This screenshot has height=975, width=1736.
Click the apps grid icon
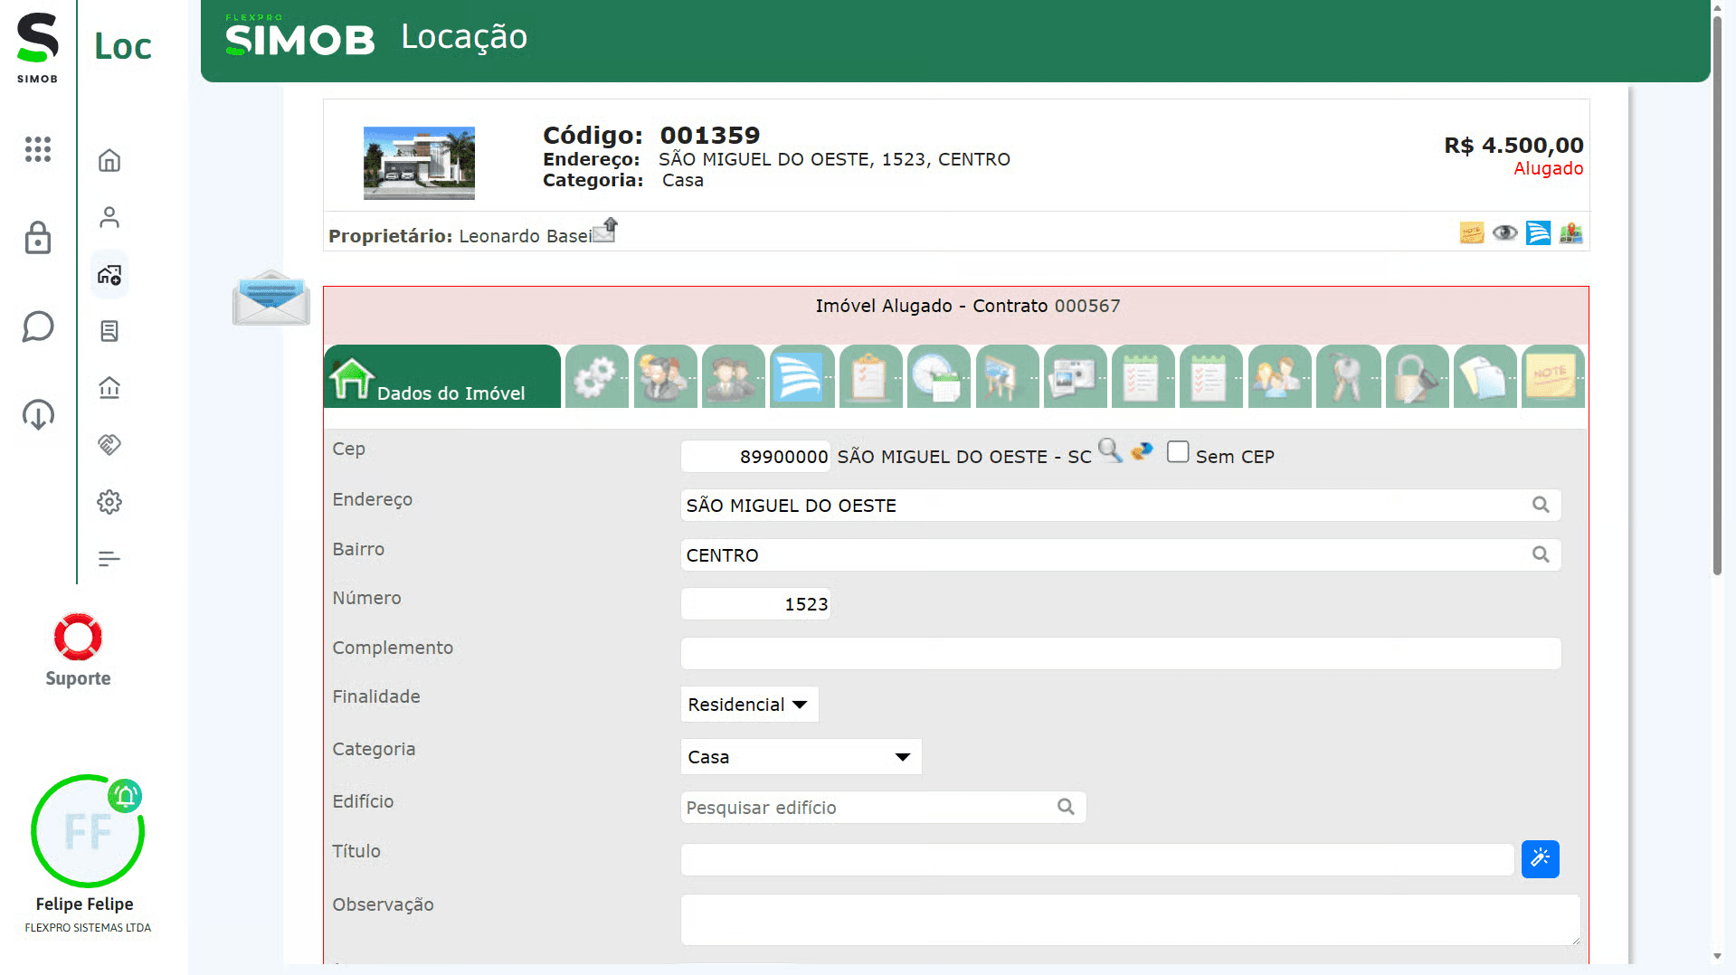tap(38, 149)
